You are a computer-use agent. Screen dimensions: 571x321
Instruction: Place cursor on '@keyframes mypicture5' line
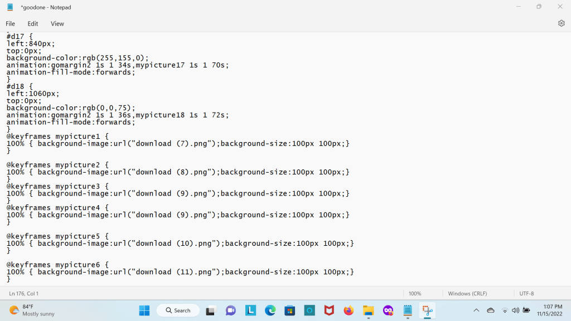coord(56,236)
